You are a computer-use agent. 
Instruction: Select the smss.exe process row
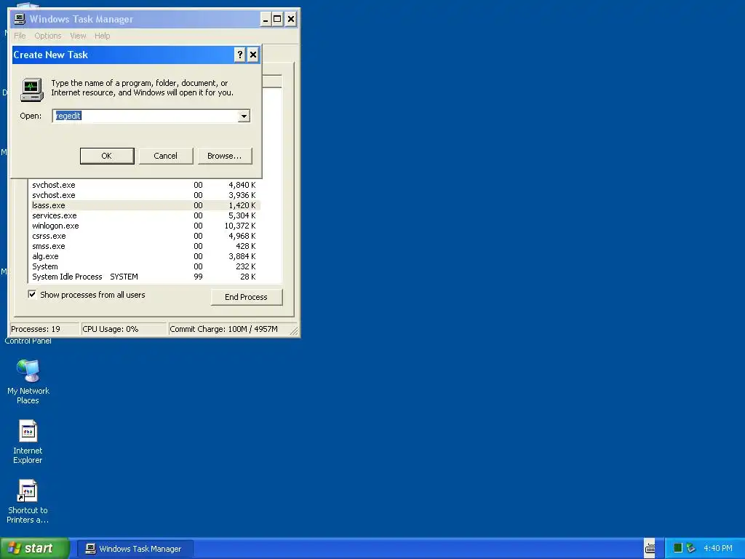(x=145, y=246)
